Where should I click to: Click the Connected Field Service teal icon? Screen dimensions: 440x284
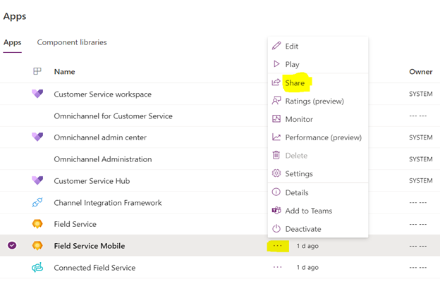pyautogui.click(x=37, y=267)
